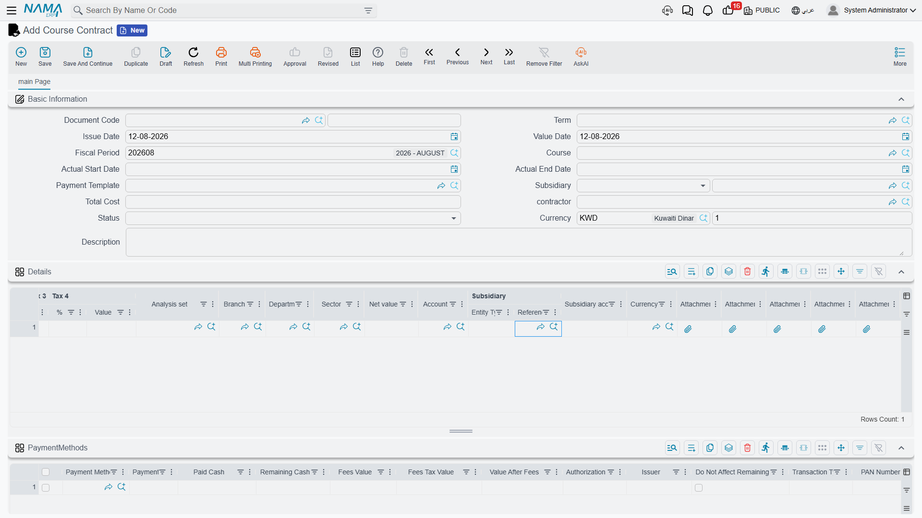Open Issue Date calendar picker

click(x=454, y=137)
